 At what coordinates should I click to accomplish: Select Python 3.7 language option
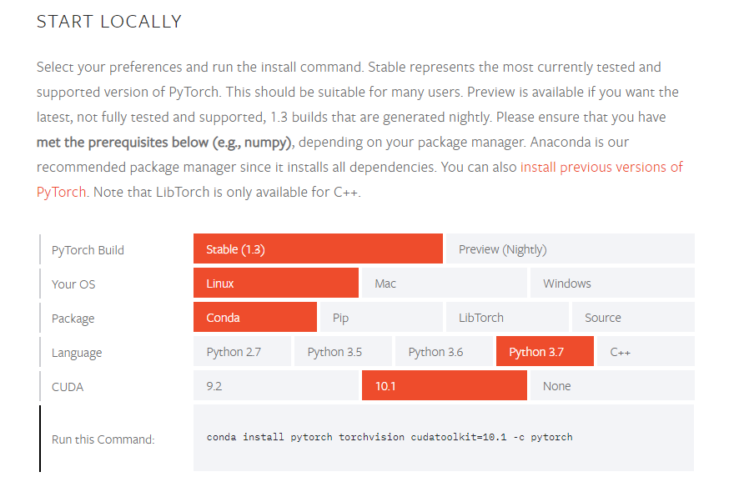(x=545, y=351)
